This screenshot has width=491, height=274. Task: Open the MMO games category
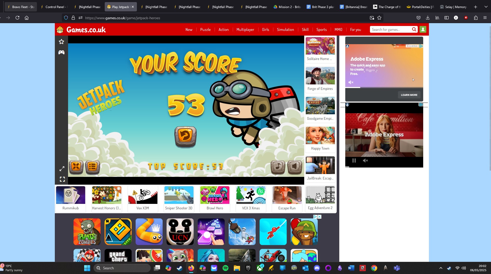pos(339,30)
